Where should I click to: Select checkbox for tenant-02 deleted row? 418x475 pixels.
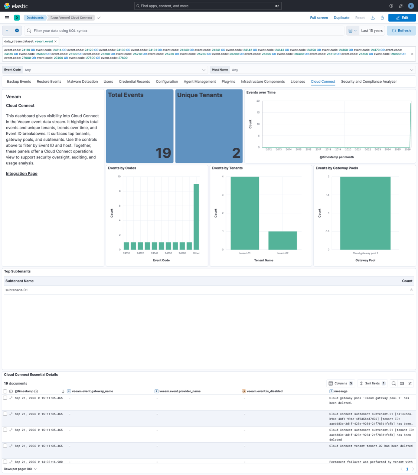tap(5, 446)
